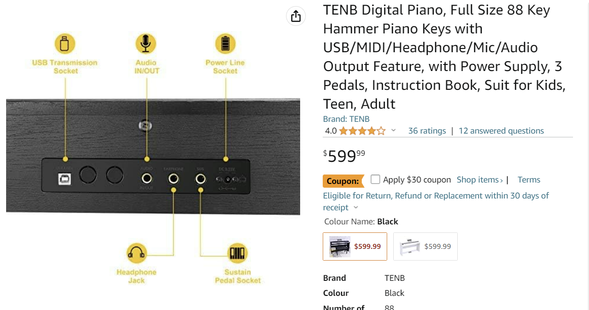Tick the Apply $30 coupon checkbox

tap(375, 179)
